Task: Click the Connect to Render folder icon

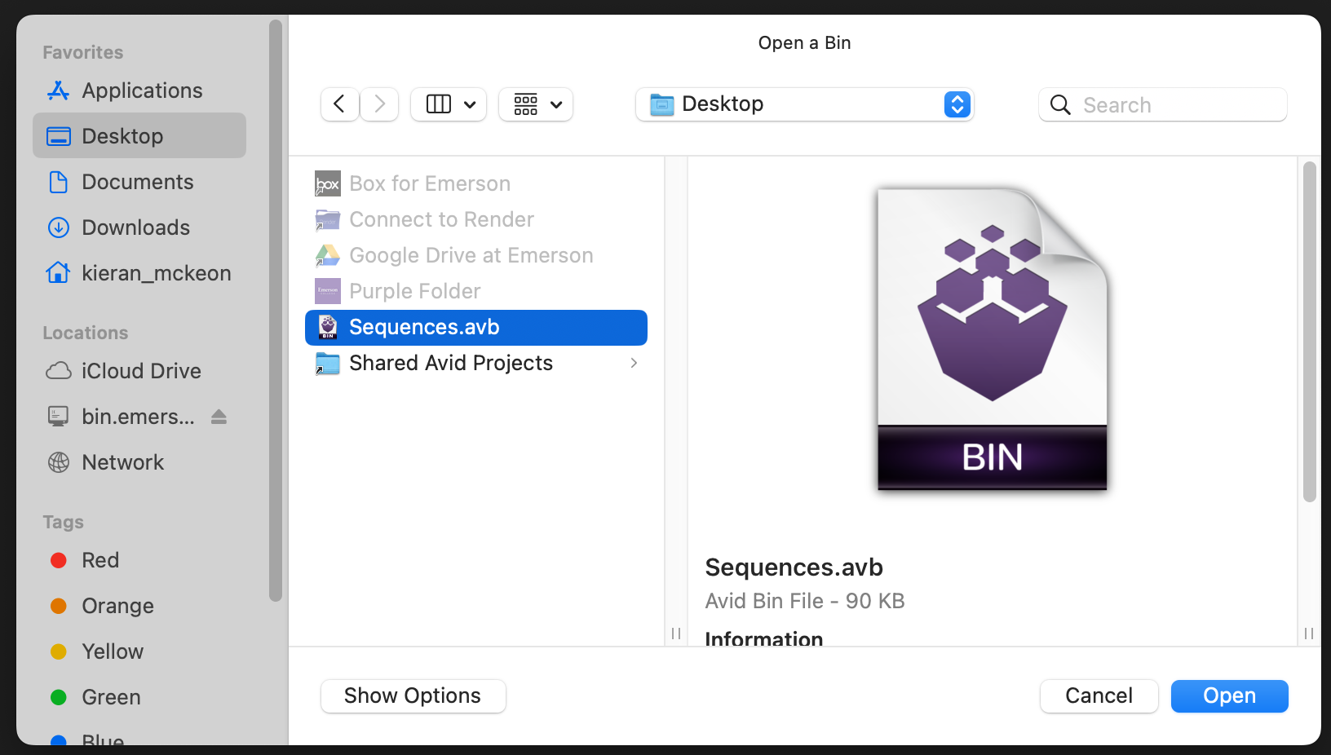Action: (328, 219)
